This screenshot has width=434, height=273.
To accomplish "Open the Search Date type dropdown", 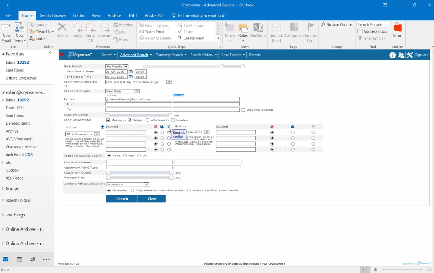I will 123,91.
